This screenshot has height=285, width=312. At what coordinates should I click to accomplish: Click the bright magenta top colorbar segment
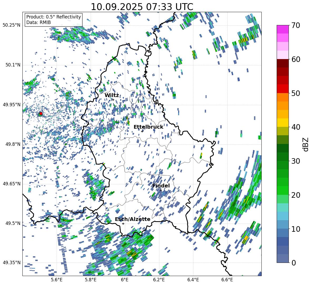pos(282,29)
